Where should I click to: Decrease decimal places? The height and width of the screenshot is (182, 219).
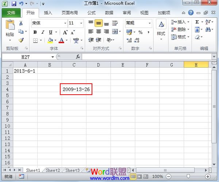(137, 40)
